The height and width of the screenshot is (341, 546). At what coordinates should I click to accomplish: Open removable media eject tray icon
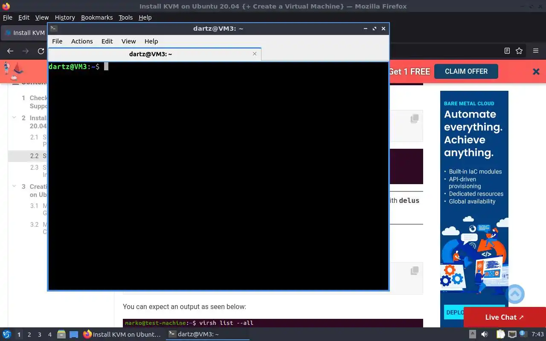click(x=473, y=334)
